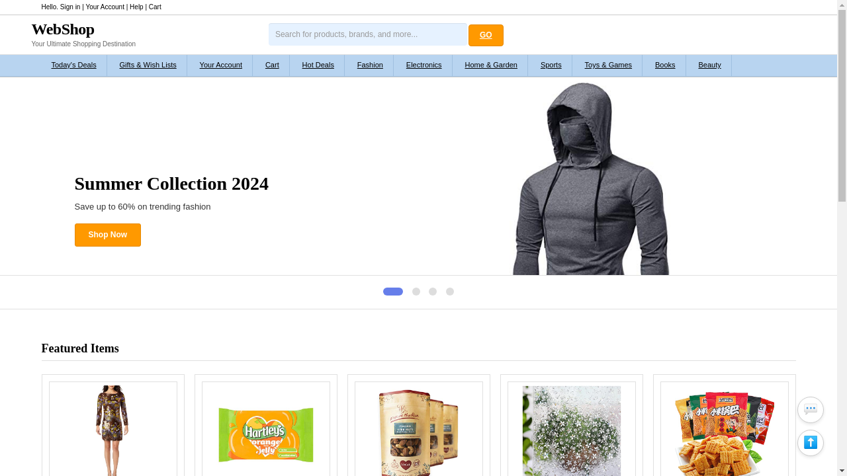This screenshot has height=476, width=847.
Task: Browse the Toys & Games section
Action: pos(607,65)
